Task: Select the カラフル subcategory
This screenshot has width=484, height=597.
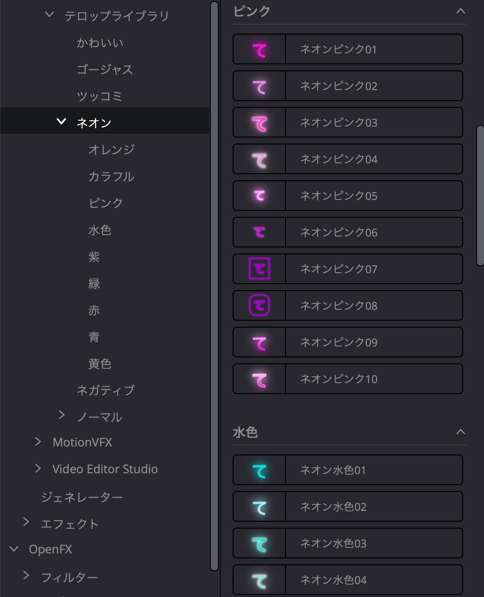Action: [x=111, y=176]
